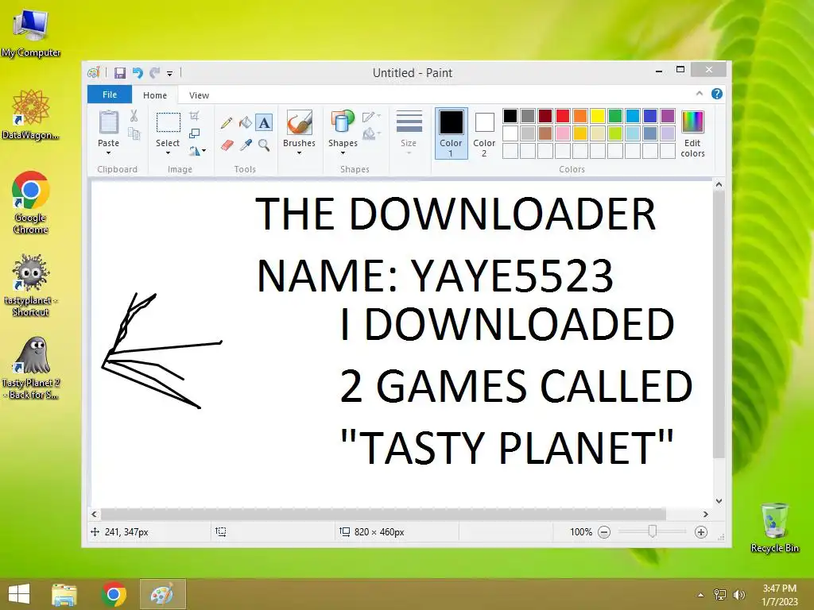Open Customize Quick Access Toolbar dropdown
Image resolution: width=814 pixels, height=610 pixels.
pyautogui.click(x=170, y=74)
